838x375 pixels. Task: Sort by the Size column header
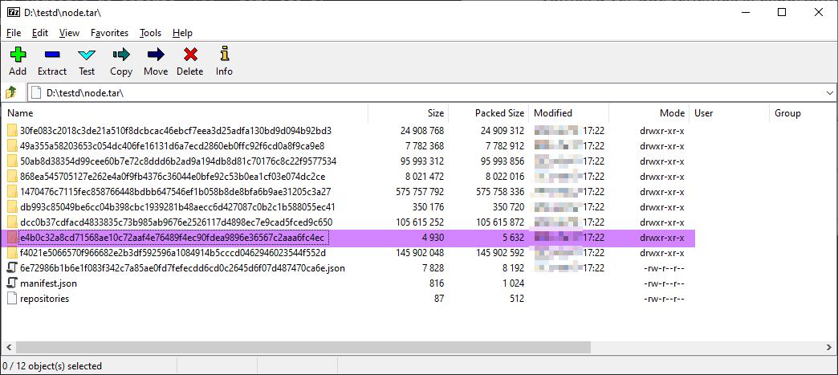435,113
